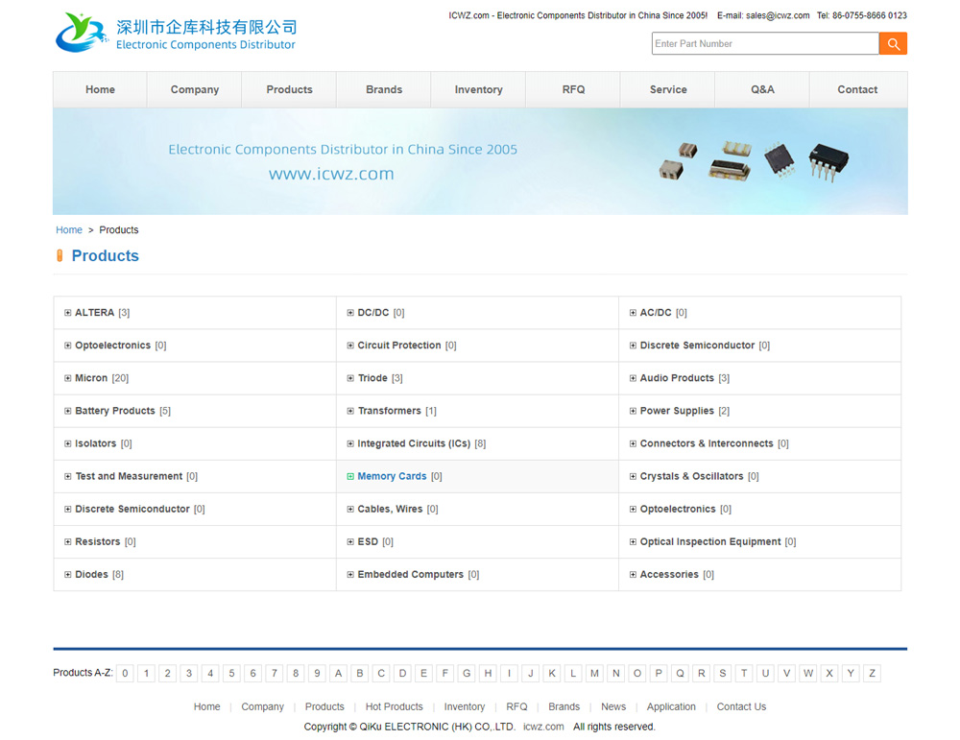
Task: Click the Contact Us footer link
Action: (x=741, y=707)
